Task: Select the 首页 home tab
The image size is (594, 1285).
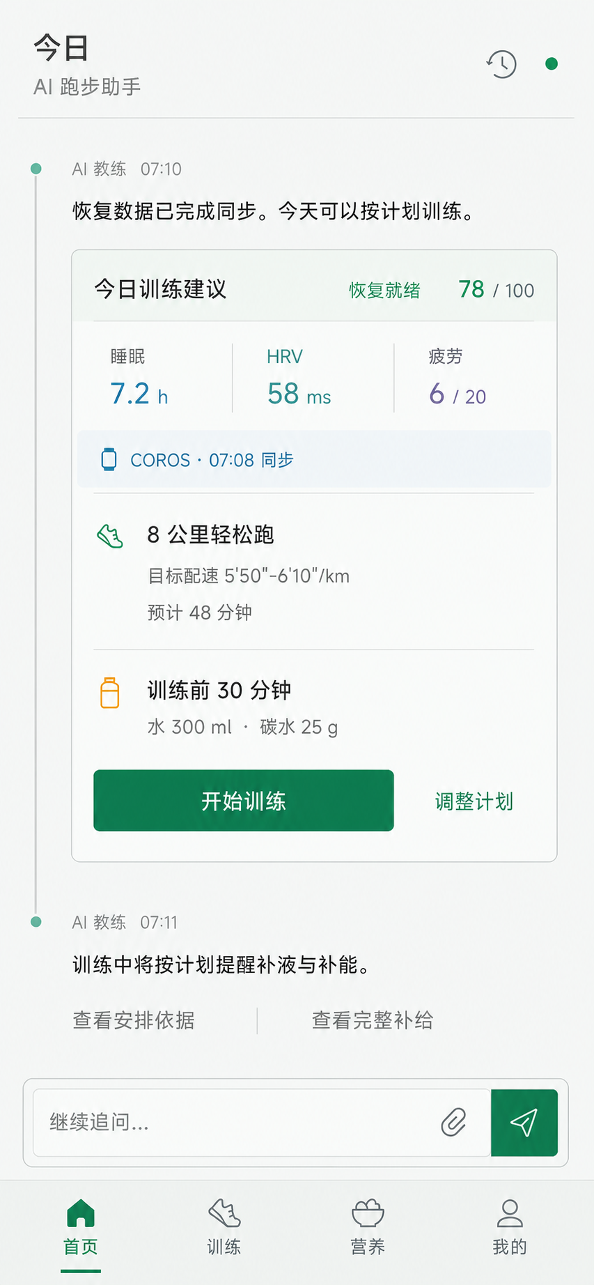Action: click(x=81, y=1228)
